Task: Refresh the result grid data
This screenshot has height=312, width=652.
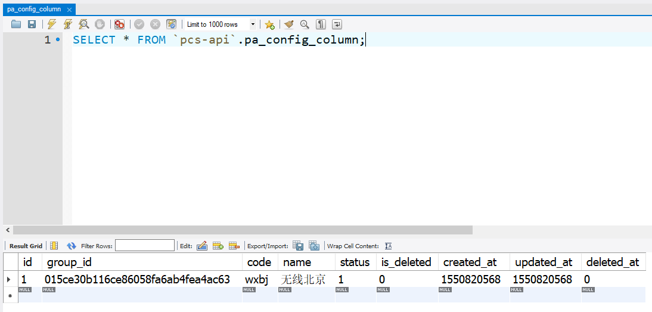Action: 72,246
